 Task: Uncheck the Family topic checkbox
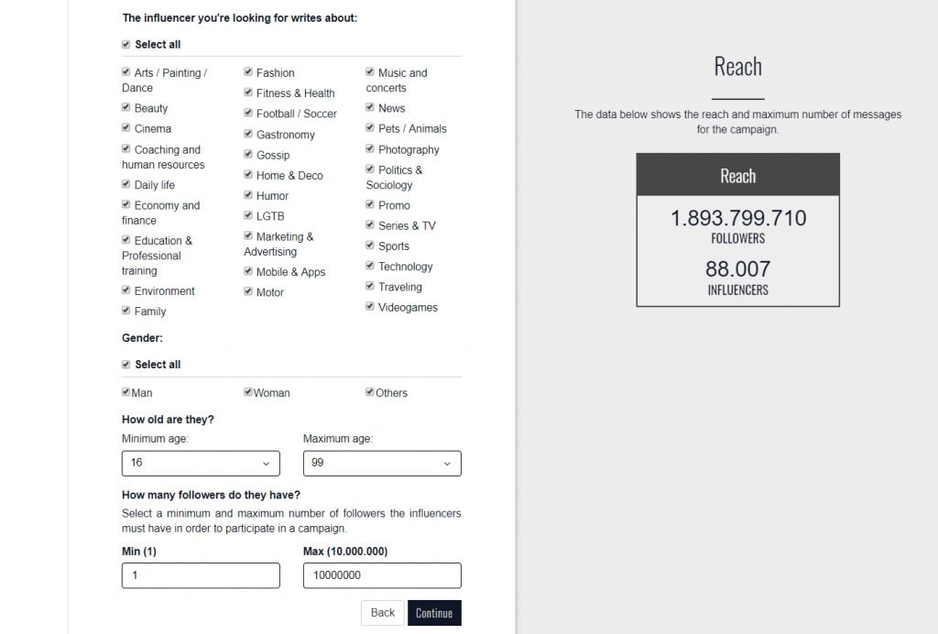(125, 311)
